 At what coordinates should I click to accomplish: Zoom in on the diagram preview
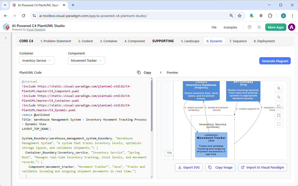(278, 88)
